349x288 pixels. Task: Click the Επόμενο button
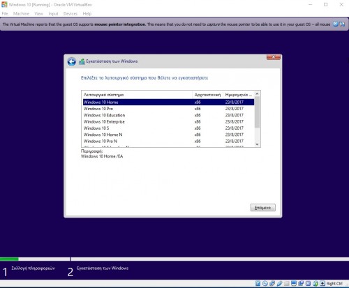point(263,208)
